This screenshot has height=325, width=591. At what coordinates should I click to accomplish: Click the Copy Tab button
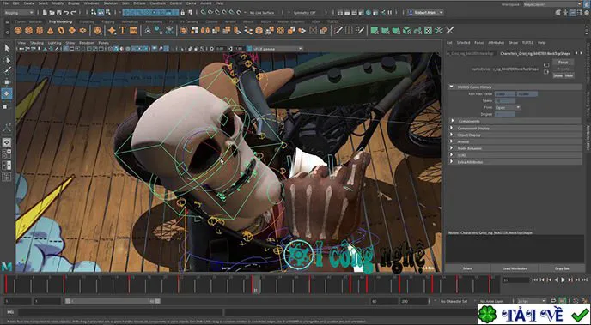(x=563, y=268)
